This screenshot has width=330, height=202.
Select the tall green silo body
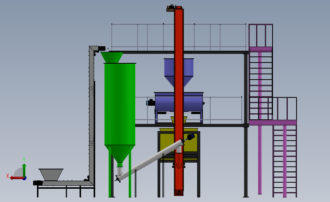coord(120,104)
